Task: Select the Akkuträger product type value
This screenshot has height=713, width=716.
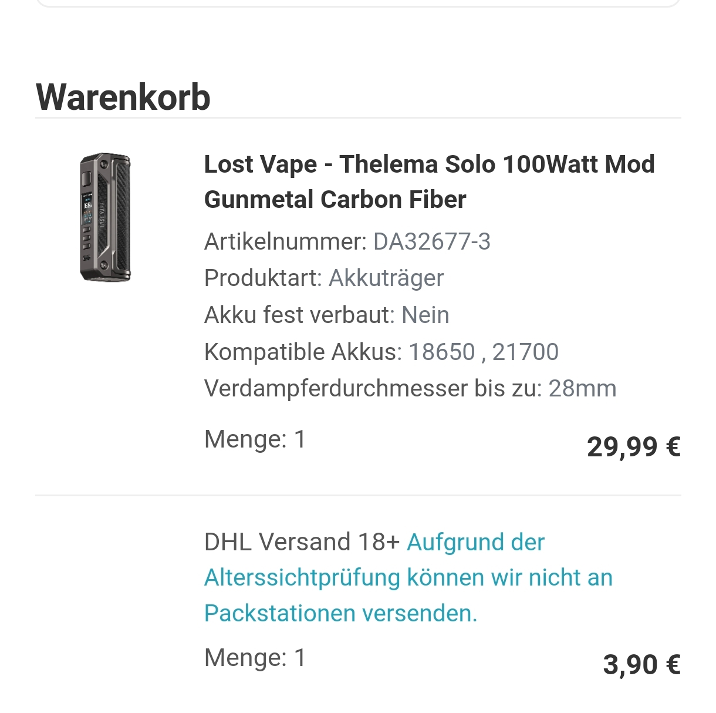Action: click(386, 278)
